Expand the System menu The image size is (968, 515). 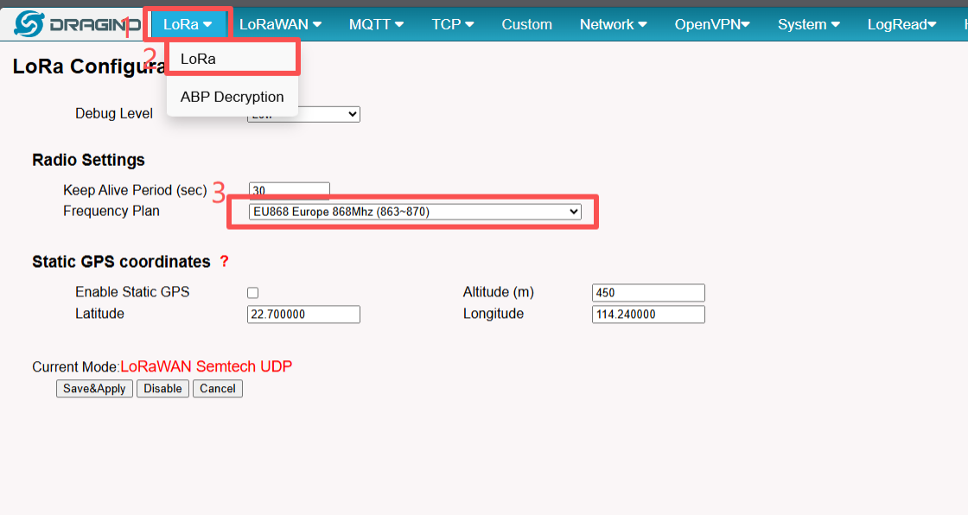[x=808, y=24]
